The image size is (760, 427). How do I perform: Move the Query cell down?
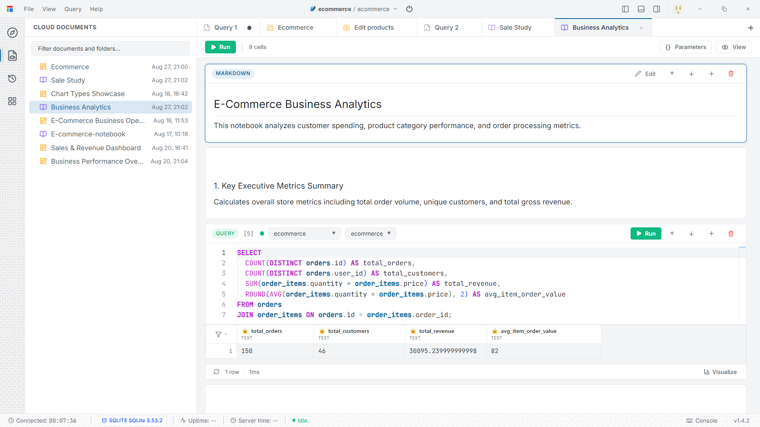tap(692, 234)
